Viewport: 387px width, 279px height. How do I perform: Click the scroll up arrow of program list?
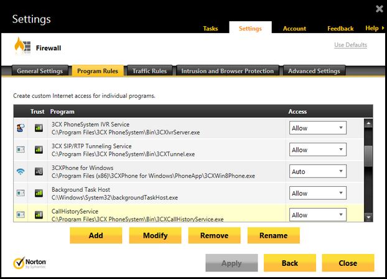pos(368,123)
